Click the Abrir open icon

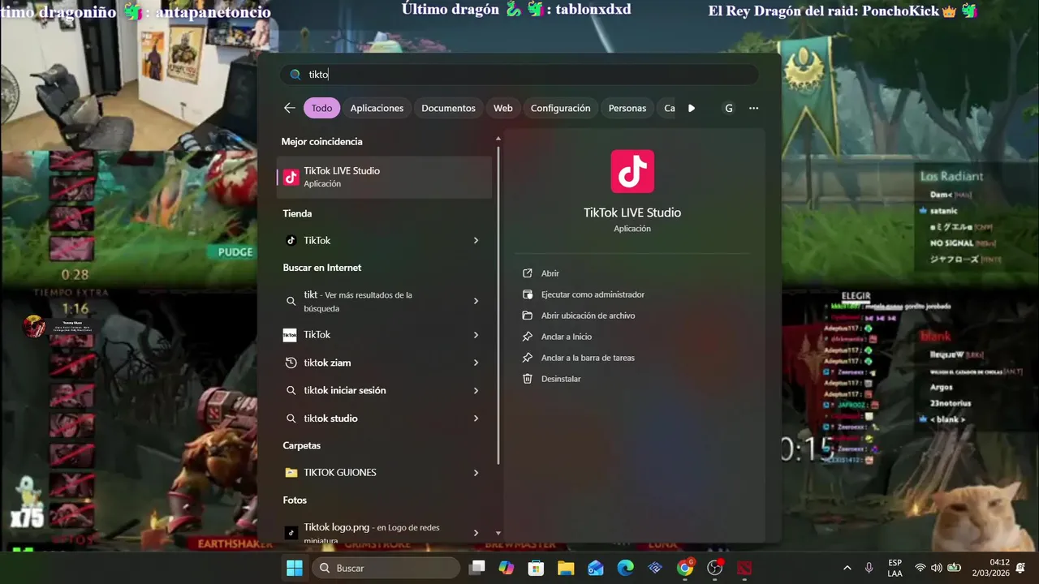click(528, 273)
